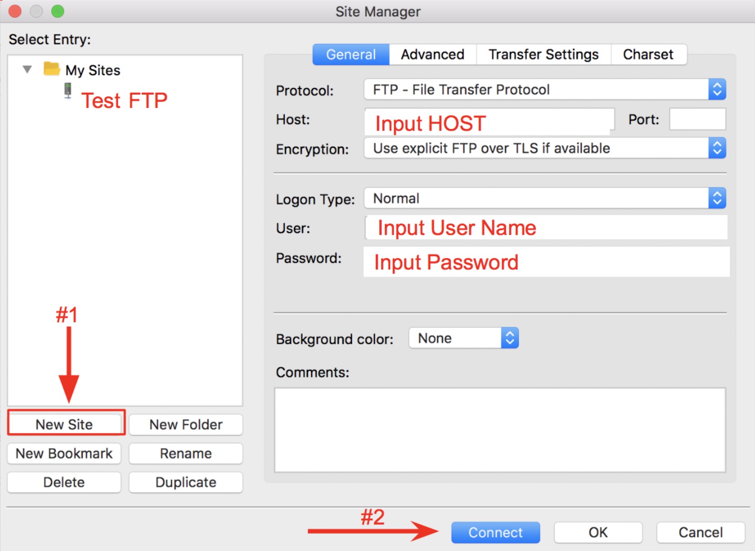The image size is (755, 551).
Task: Click the New Site button
Action: click(64, 424)
